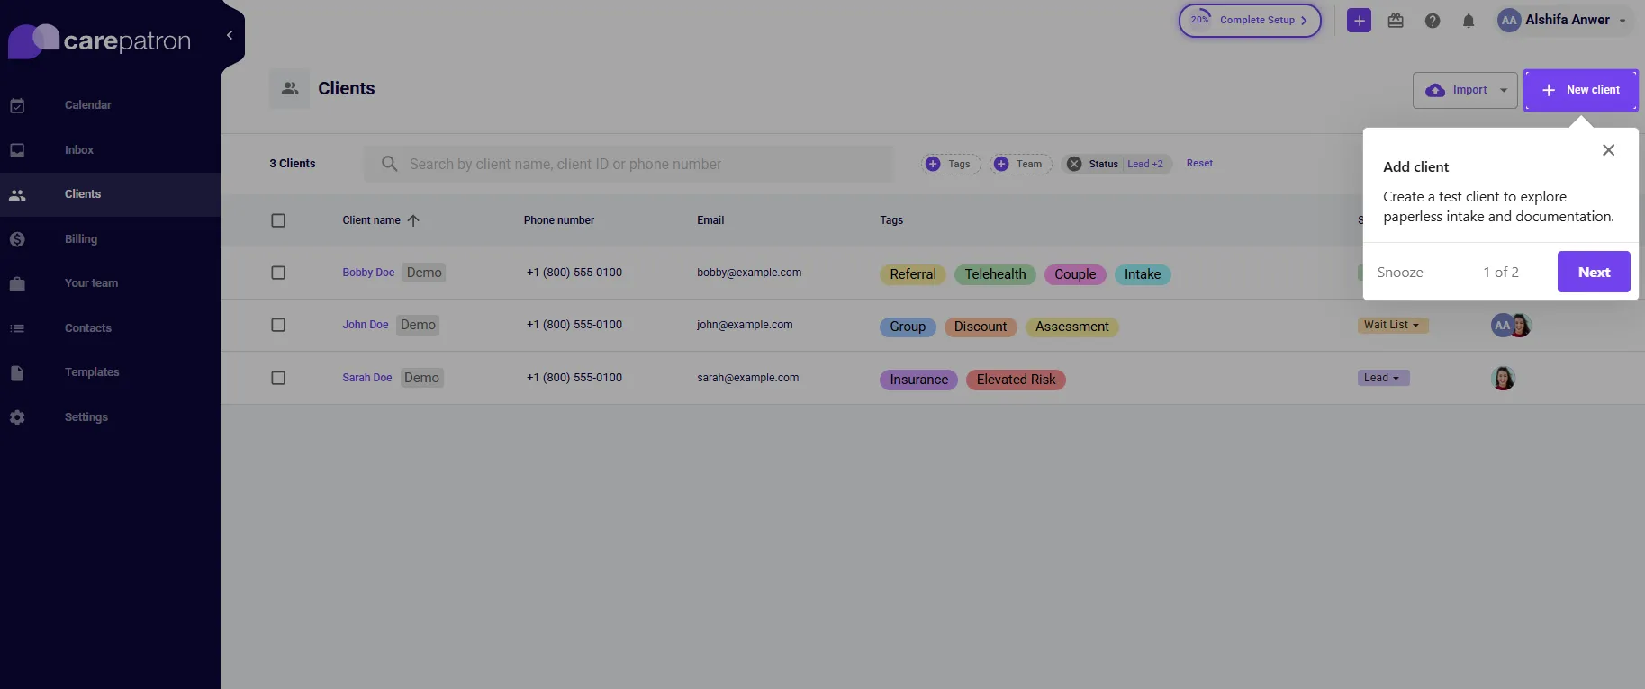Open the help question mark icon
The image size is (1645, 689).
click(1432, 21)
